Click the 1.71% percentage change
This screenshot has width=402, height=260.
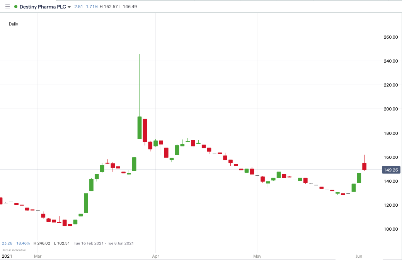pos(92,7)
